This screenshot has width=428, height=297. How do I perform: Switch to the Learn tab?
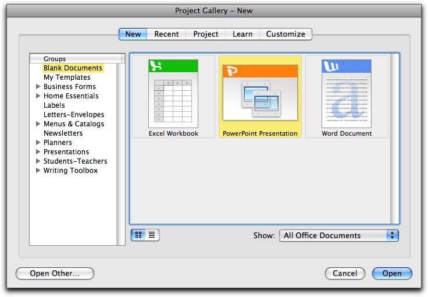pyautogui.click(x=242, y=34)
